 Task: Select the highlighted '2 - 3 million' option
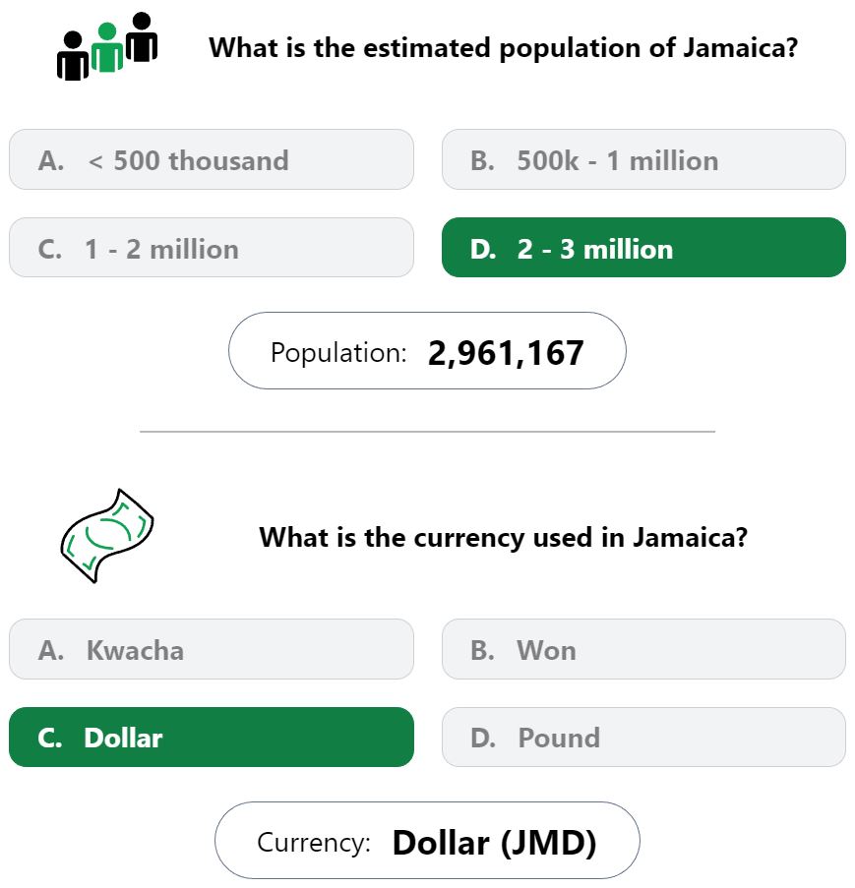coord(643,248)
